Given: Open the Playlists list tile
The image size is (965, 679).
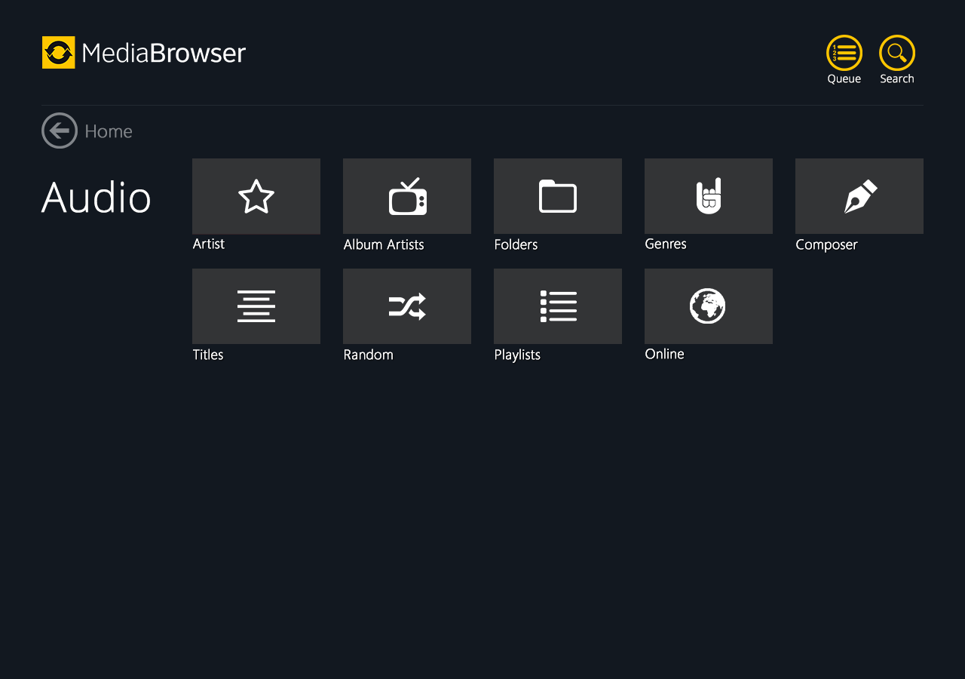Looking at the screenshot, I should tap(558, 306).
